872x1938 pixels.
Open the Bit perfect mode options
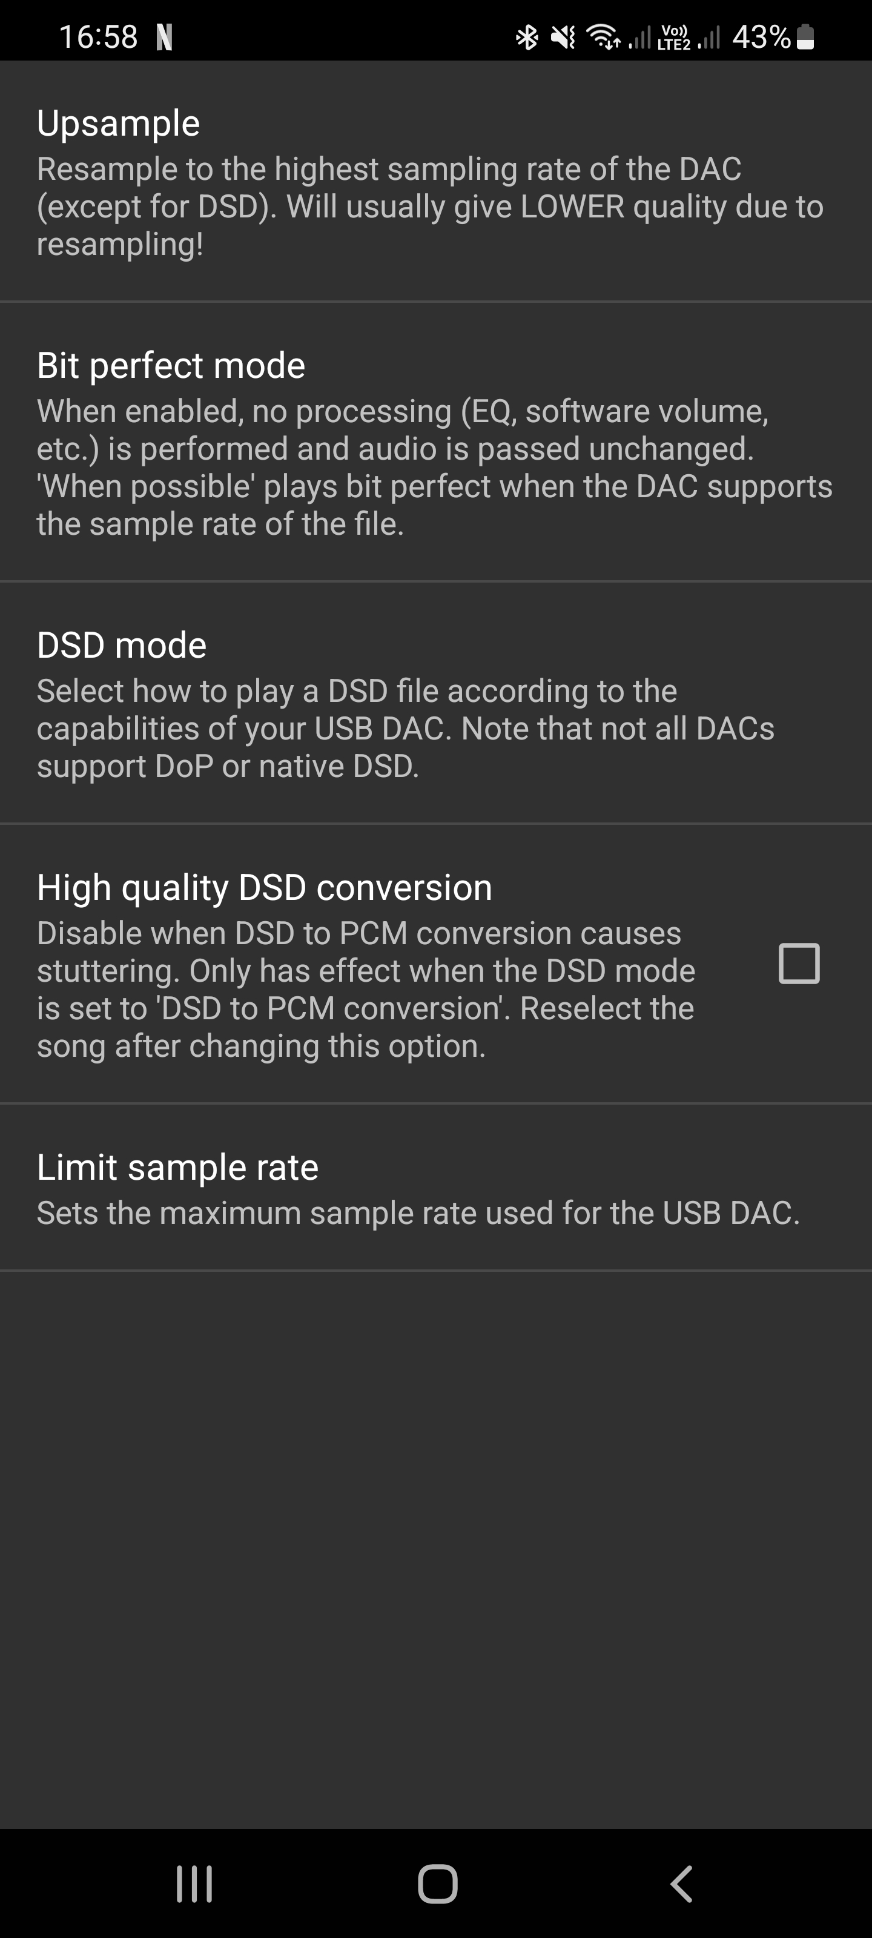pyautogui.click(x=171, y=366)
